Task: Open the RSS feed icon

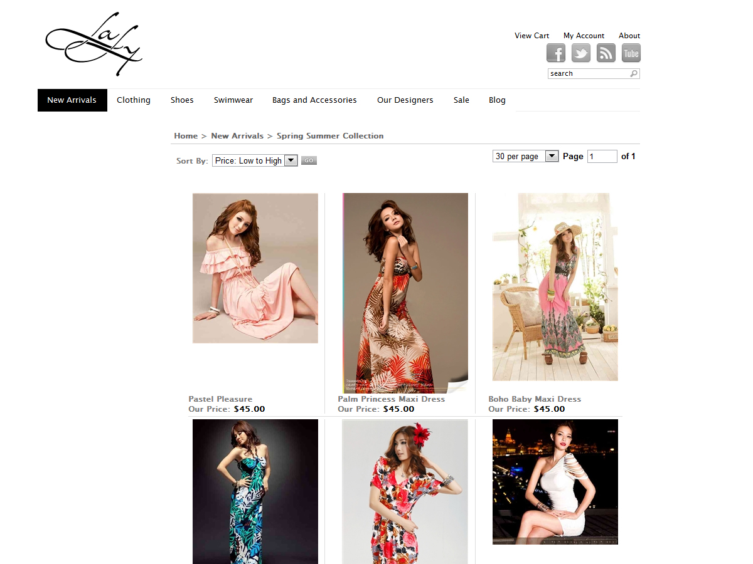Action: tap(606, 53)
